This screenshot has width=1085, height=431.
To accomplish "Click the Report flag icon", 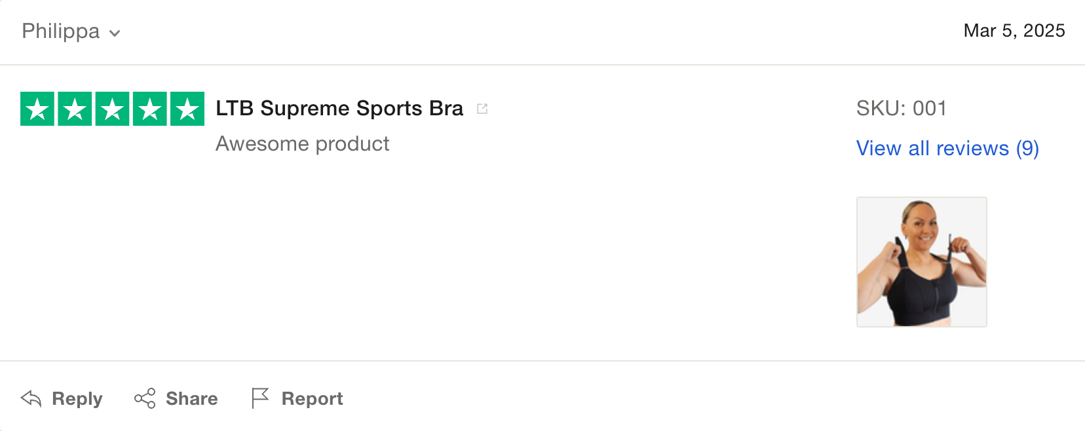I will tap(260, 398).
